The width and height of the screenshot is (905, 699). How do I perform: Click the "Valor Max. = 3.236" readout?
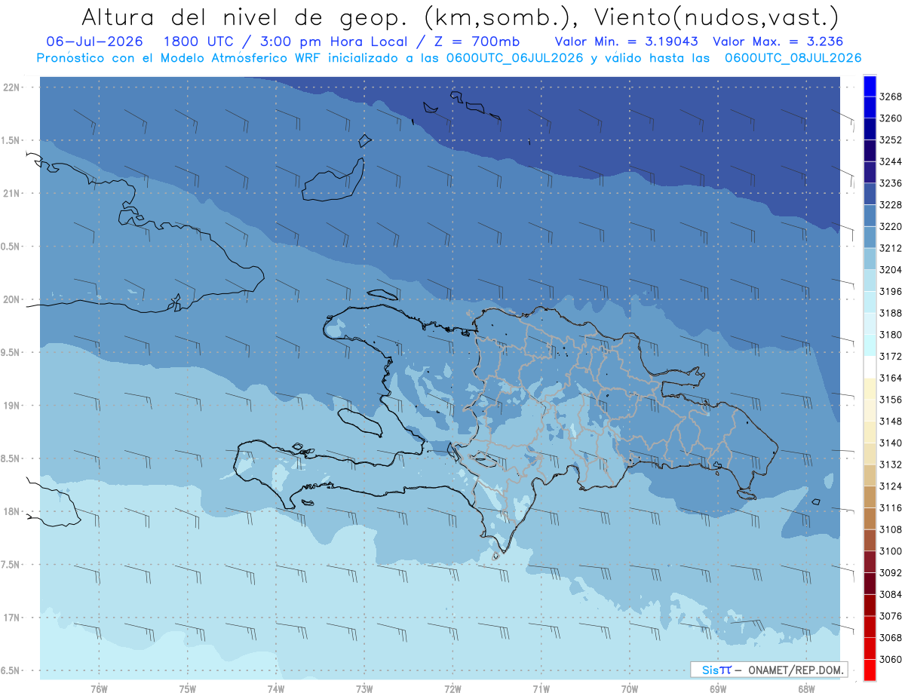click(778, 41)
